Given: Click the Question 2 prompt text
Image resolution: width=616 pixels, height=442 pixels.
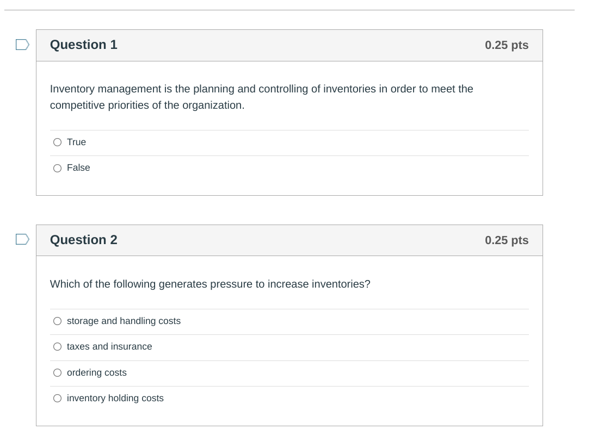Looking at the screenshot, I should [x=210, y=284].
